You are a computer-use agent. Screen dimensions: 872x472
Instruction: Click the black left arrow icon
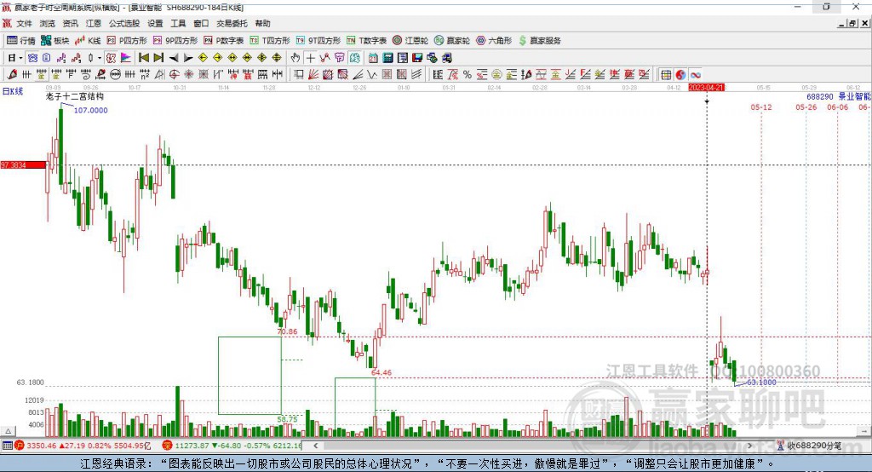coord(174,58)
